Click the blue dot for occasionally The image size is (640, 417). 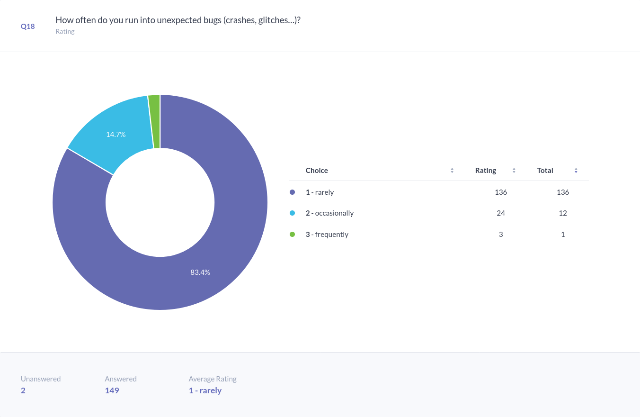coord(292,213)
